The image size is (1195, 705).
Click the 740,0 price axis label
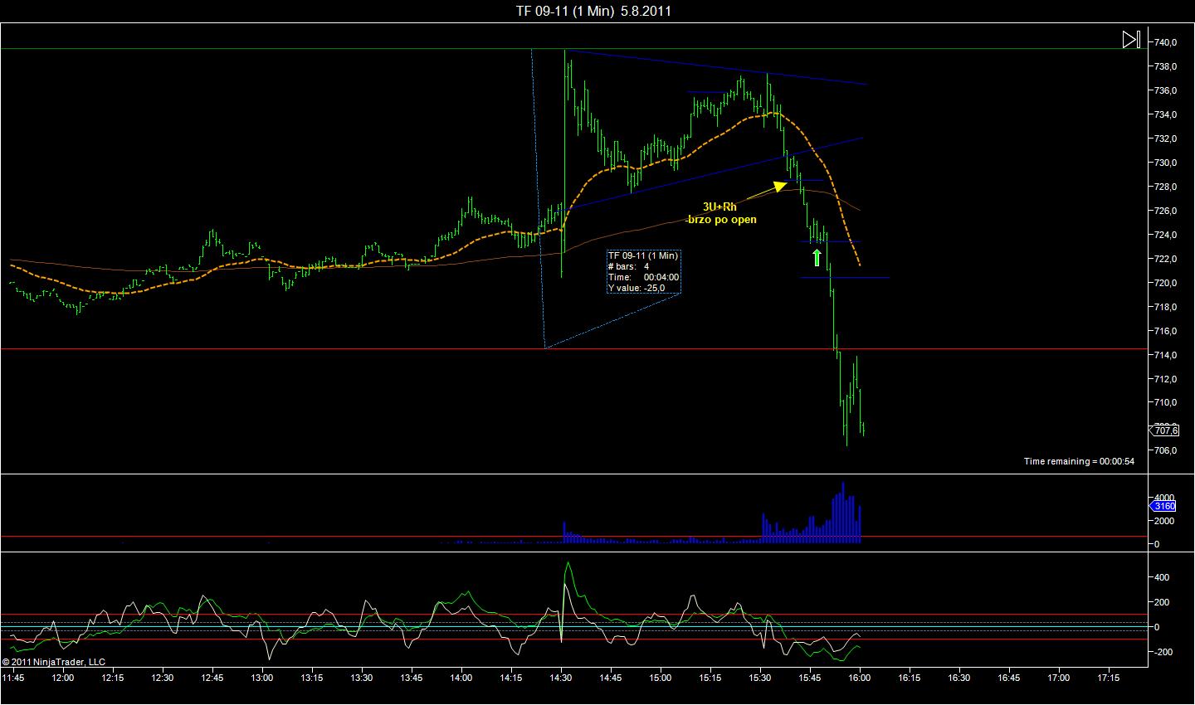(1166, 42)
